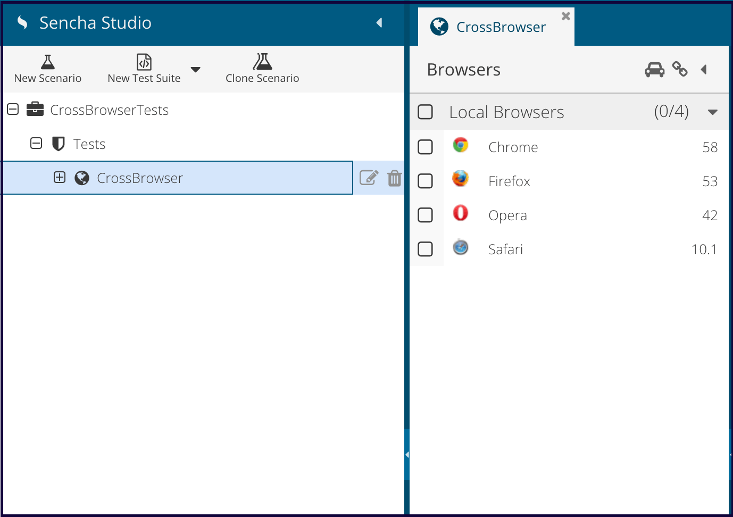
Task: Select the Chrome row name
Action: [513, 147]
